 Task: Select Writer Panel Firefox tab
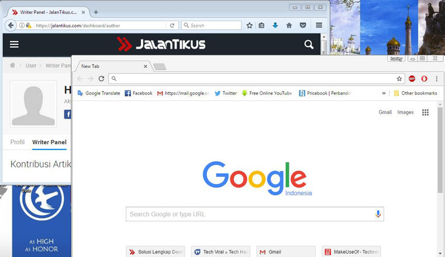(x=49, y=12)
